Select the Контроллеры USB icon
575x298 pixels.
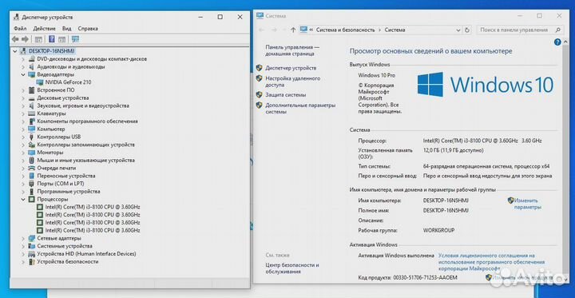pos(31,137)
